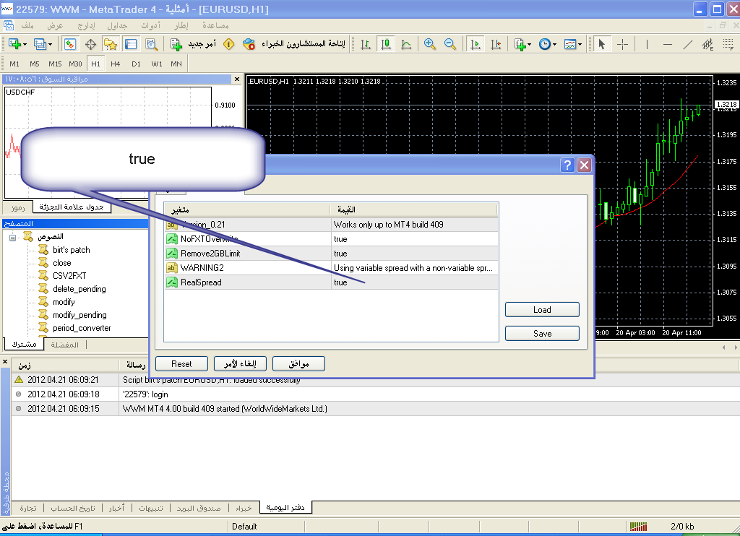Open the أدوات (Tools) menu
Image resolution: width=740 pixels, height=536 pixels.
(x=150, y=25)
